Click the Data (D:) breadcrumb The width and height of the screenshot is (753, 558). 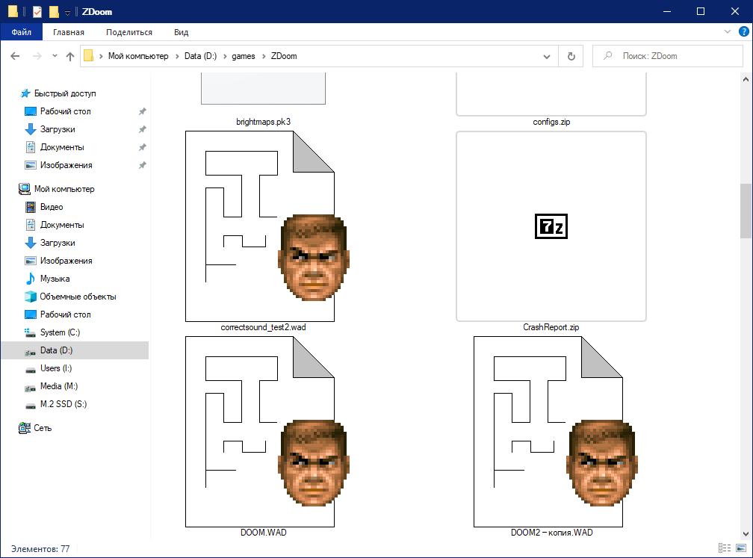point(201,56)
